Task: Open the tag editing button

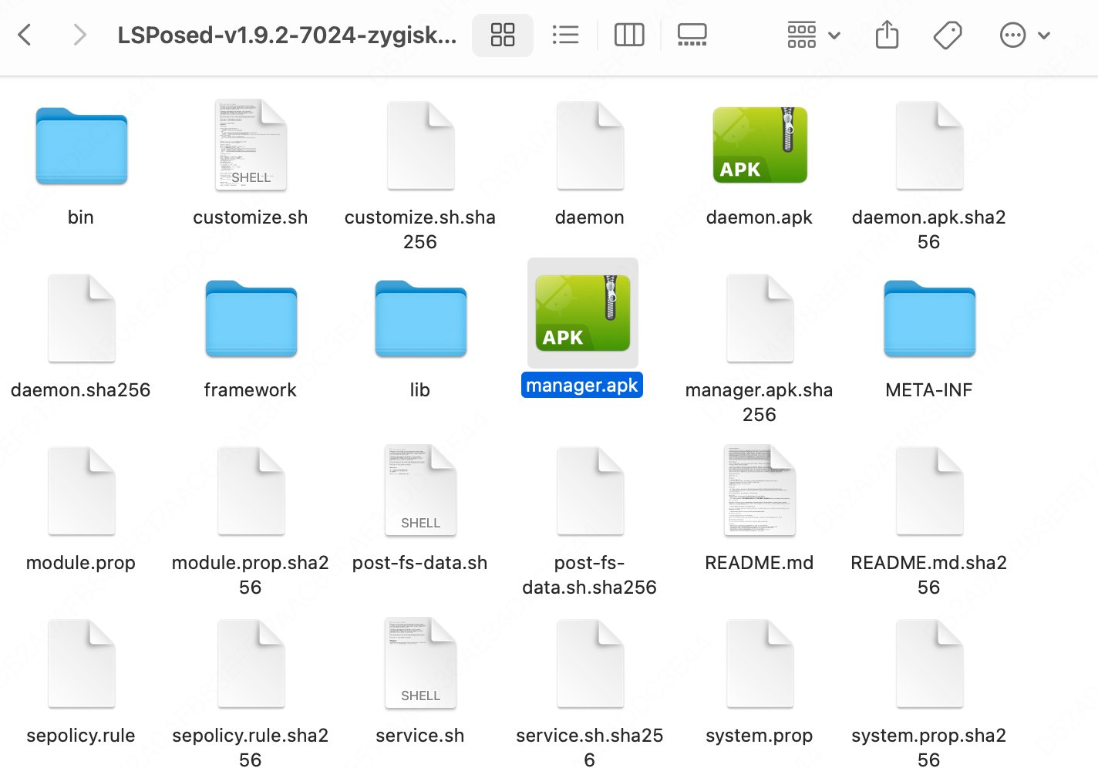Action: 947,35
